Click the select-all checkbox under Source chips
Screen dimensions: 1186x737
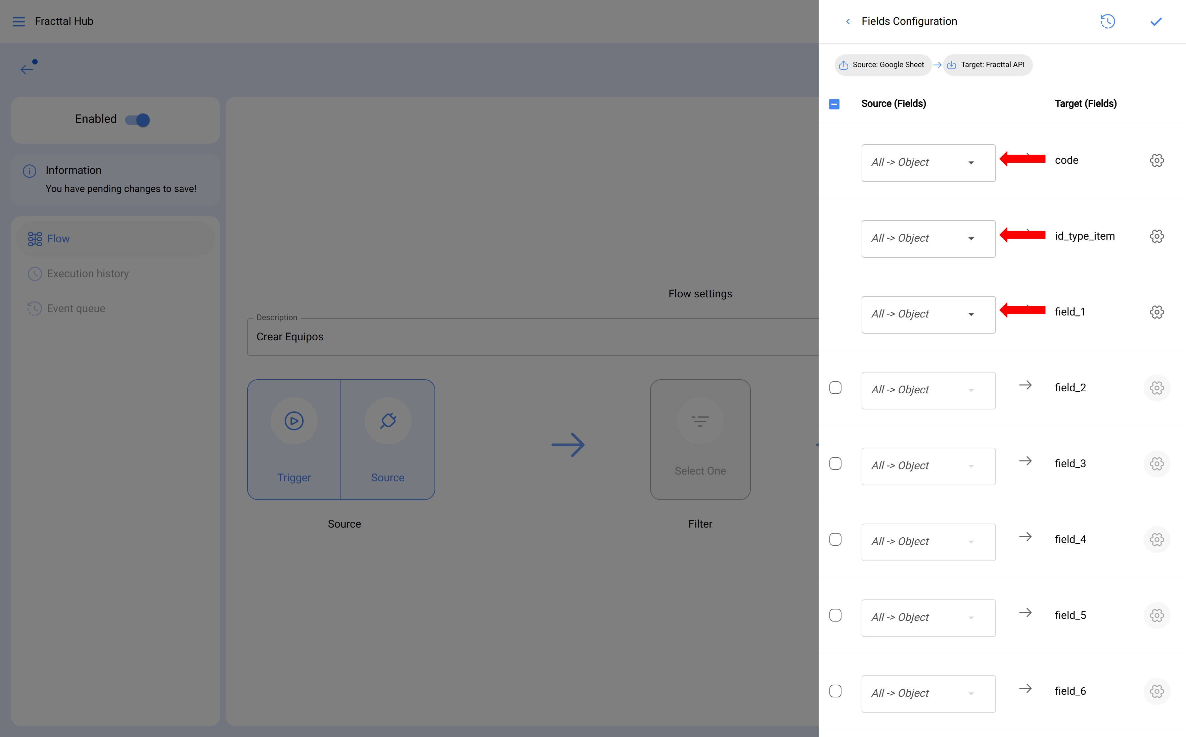(x=834, y=104)
